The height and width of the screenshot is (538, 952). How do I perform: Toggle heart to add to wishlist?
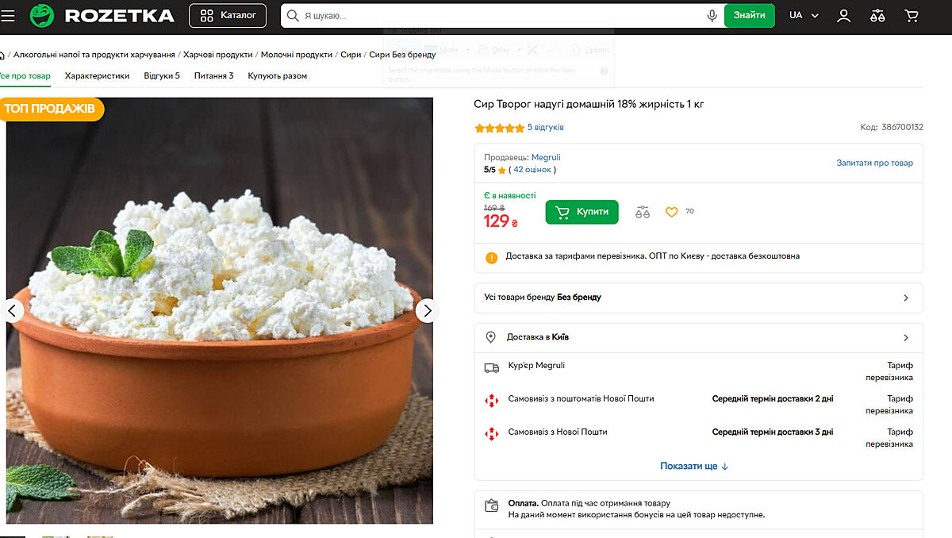click(x=671, y=212)
